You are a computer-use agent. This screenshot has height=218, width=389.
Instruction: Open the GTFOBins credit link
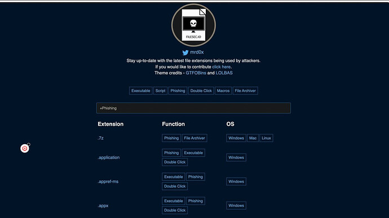pos(196,73)
